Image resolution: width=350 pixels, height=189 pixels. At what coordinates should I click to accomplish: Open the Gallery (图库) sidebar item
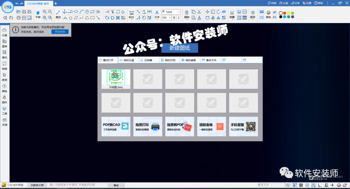click(x=5, y=43)
